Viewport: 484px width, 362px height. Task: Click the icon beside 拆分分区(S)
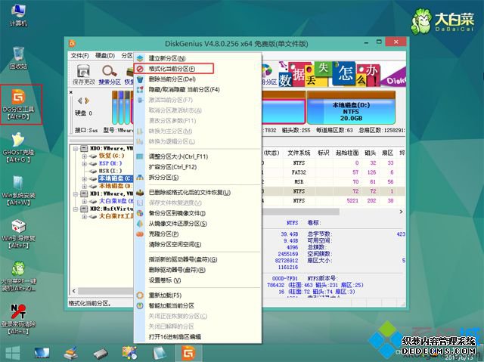tap(140, 178)
